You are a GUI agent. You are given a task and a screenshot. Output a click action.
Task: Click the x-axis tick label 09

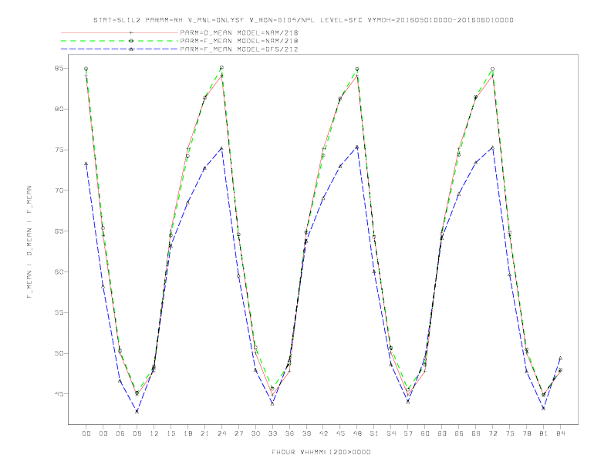(137, 433)
